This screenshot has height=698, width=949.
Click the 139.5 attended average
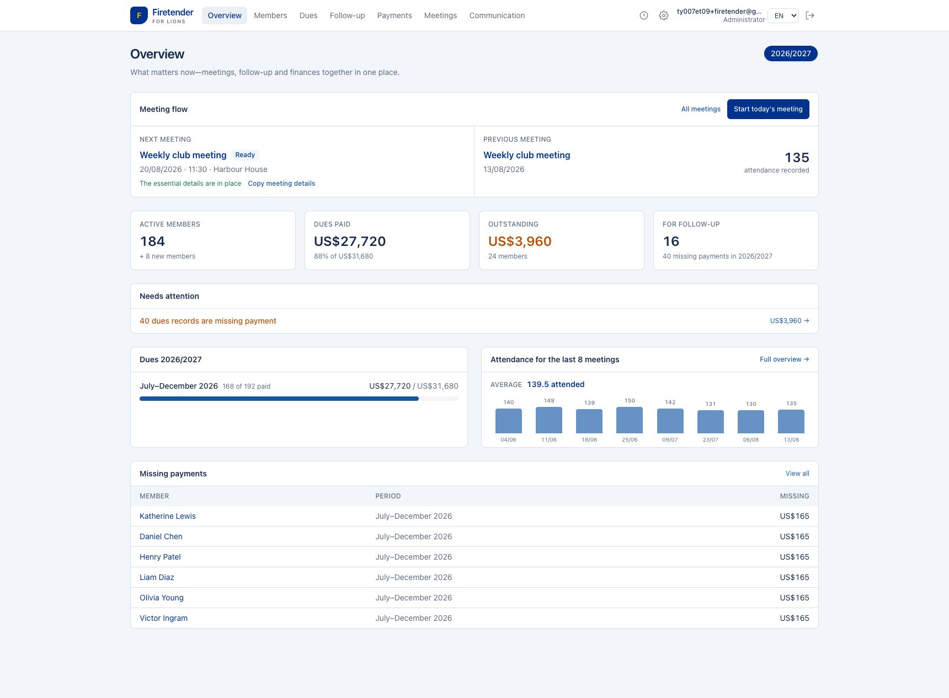[556, 384]
